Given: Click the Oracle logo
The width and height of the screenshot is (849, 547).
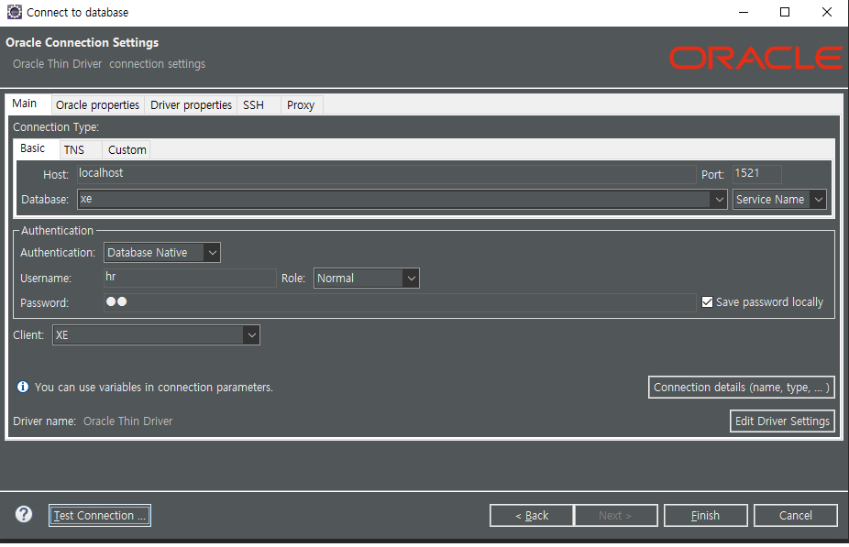Looking at the screenshot, I should [x=755, y=58].
